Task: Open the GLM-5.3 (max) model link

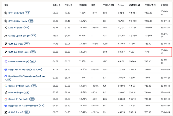Action: [16, 44]
